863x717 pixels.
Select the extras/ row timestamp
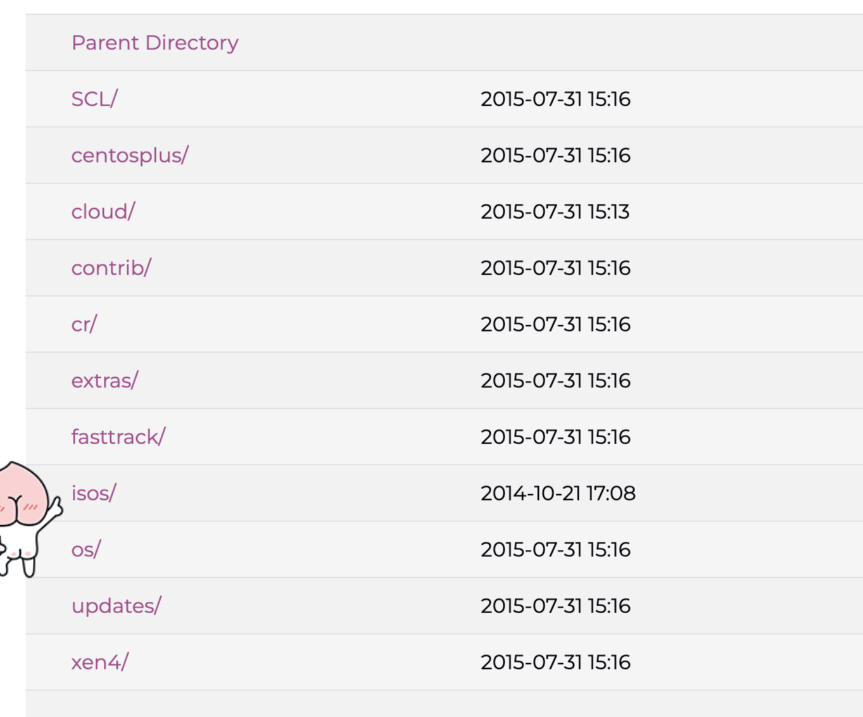pos(555,380)
